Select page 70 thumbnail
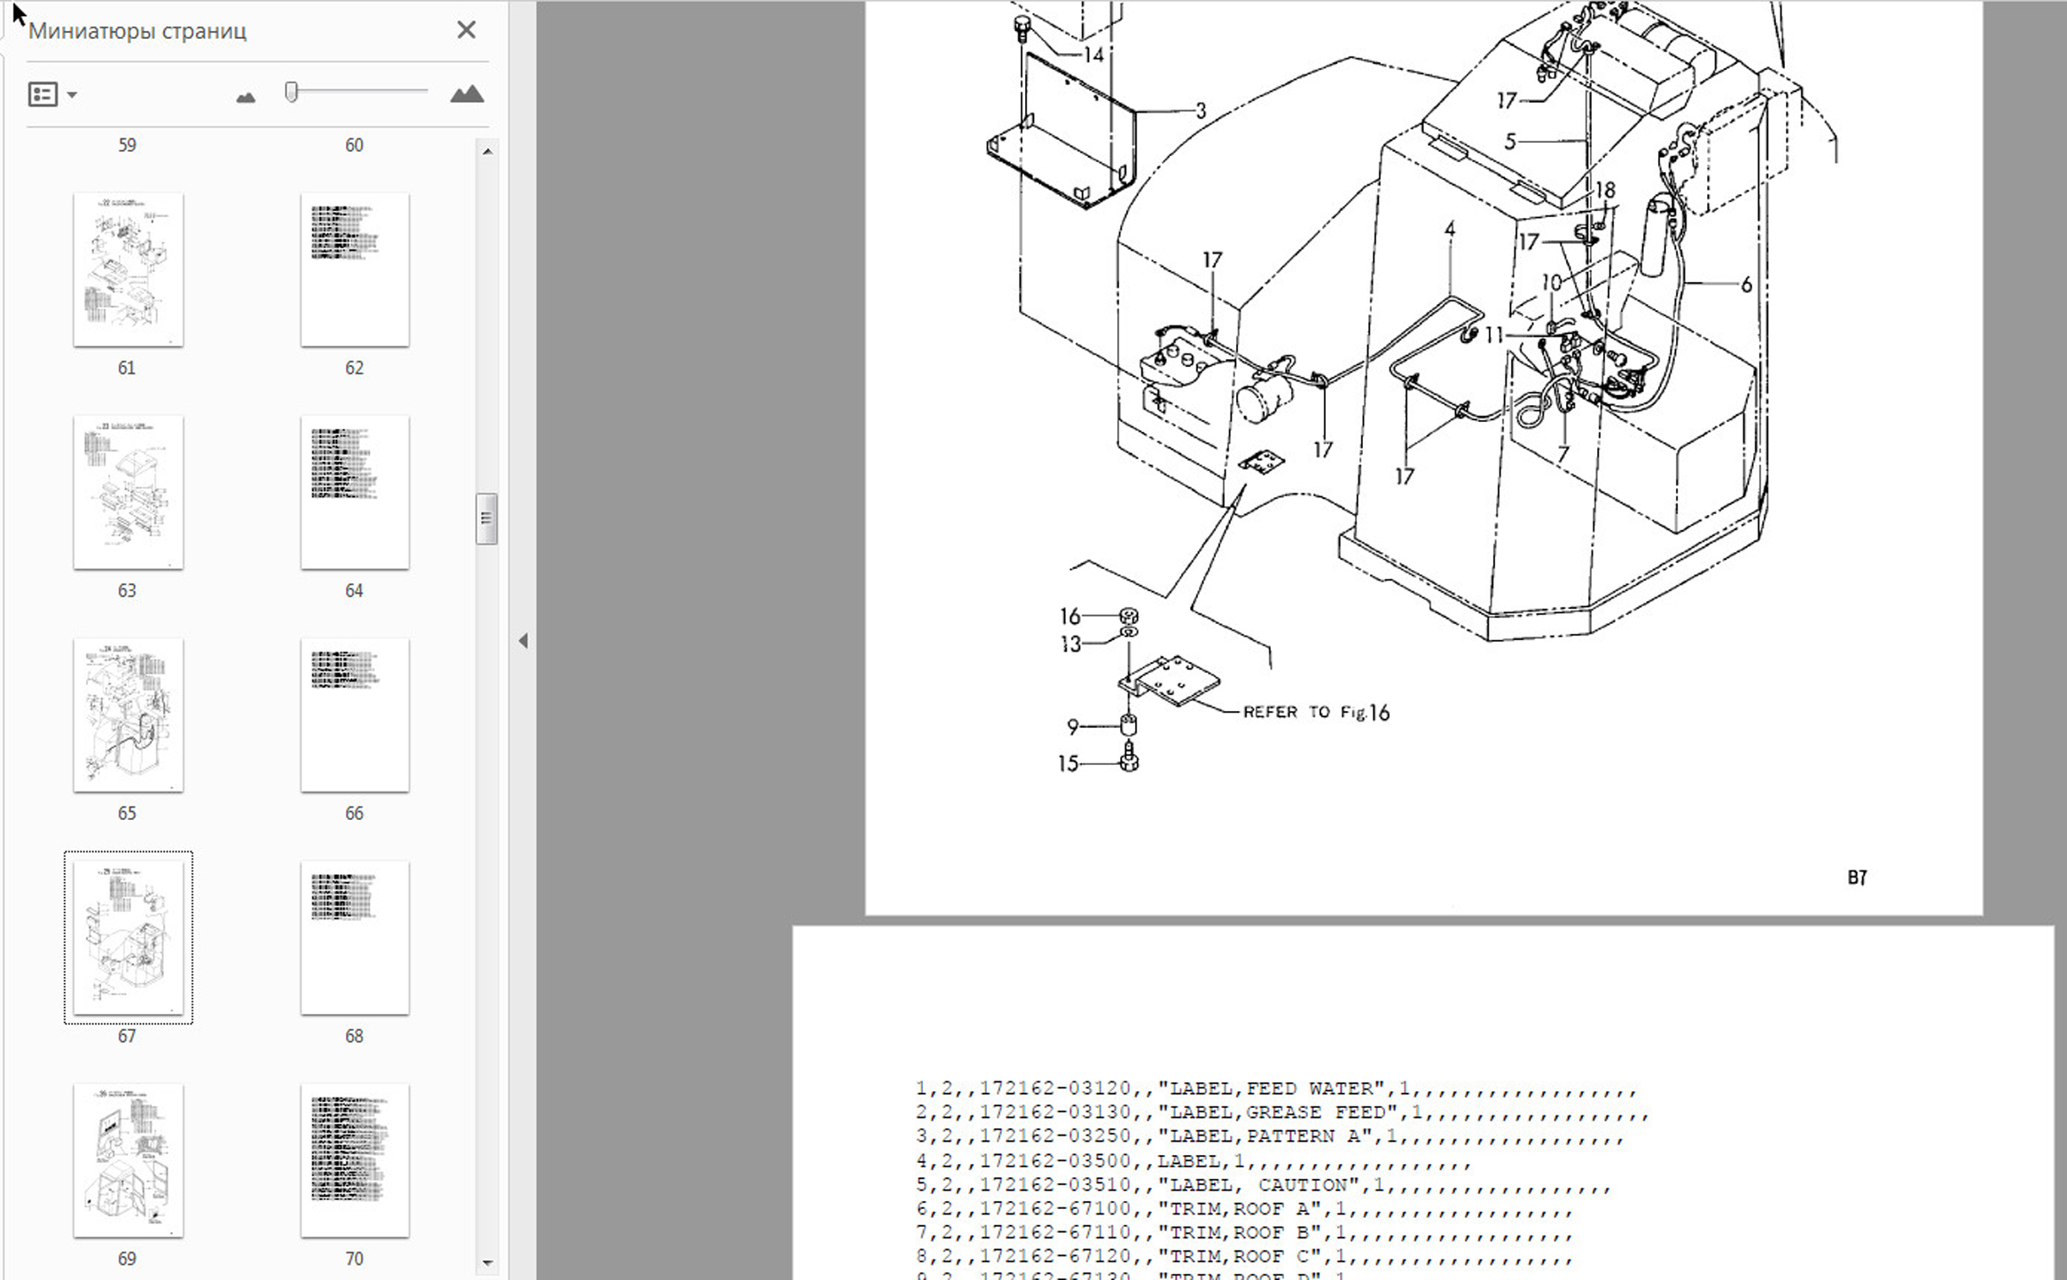This screenshot has width=2067, height=1280. point(355,1159)
